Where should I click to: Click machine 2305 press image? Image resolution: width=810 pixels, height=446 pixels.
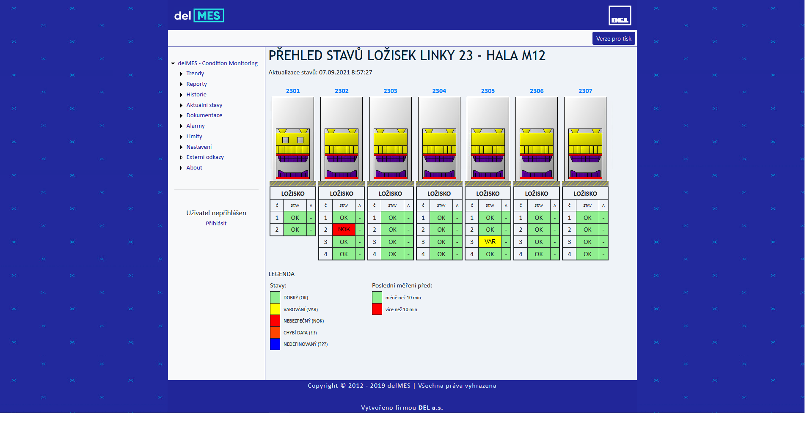click(488, 140)
